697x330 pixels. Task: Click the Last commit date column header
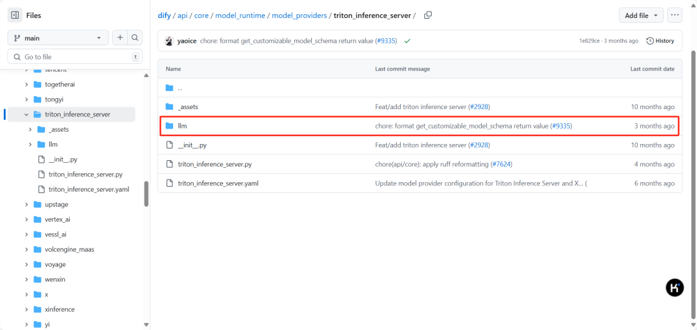click(652, 69)
